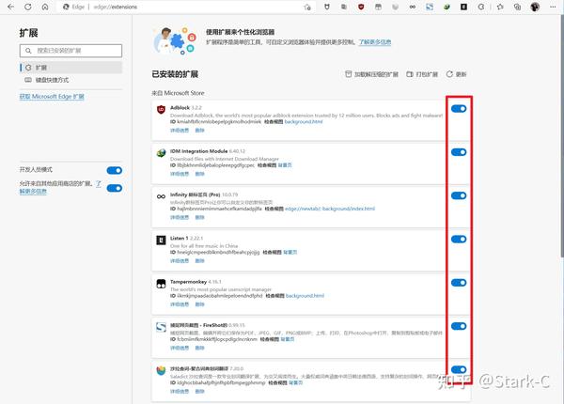Image resolution: width=564 pixels, height=404 pixels.
Task: Open the favorites star icon
Action: tap(500, 7)
